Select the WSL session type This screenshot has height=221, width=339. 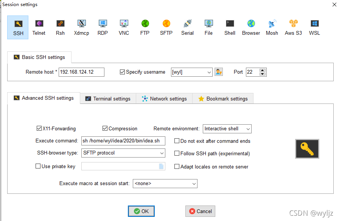point(314,28)
